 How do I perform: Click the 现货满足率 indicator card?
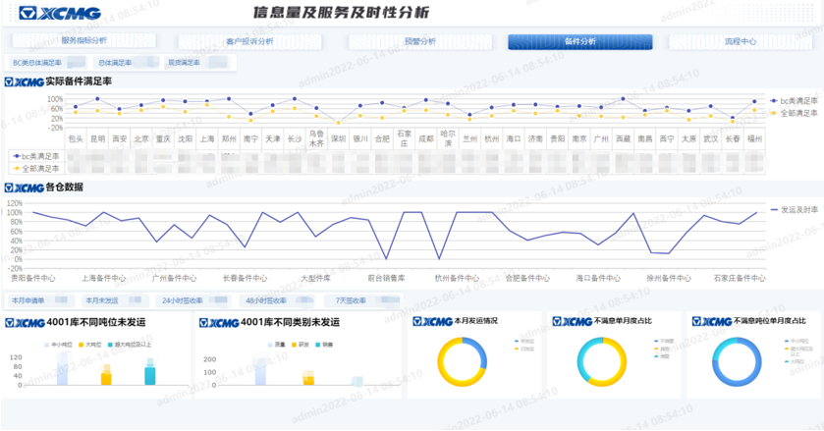(197, 63)
